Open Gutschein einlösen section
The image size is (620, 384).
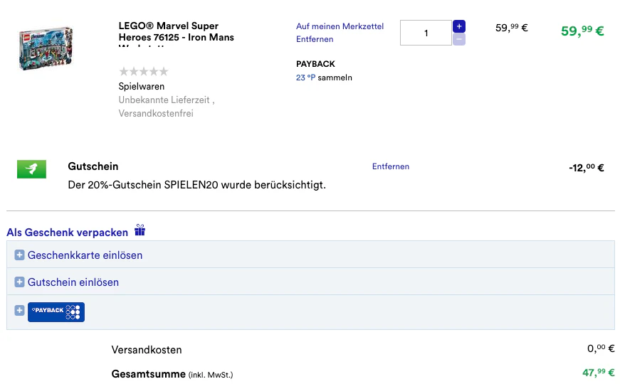73,282
